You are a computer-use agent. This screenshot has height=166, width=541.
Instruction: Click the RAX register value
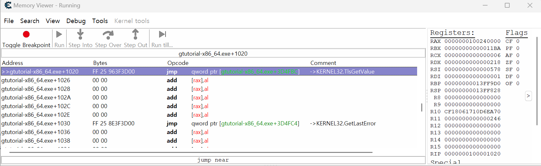[472, 41]
